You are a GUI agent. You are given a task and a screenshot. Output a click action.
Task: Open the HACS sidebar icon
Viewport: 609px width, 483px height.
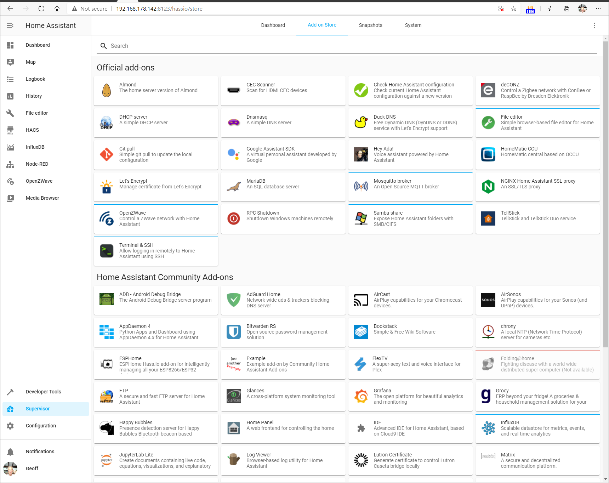[10, 130]
